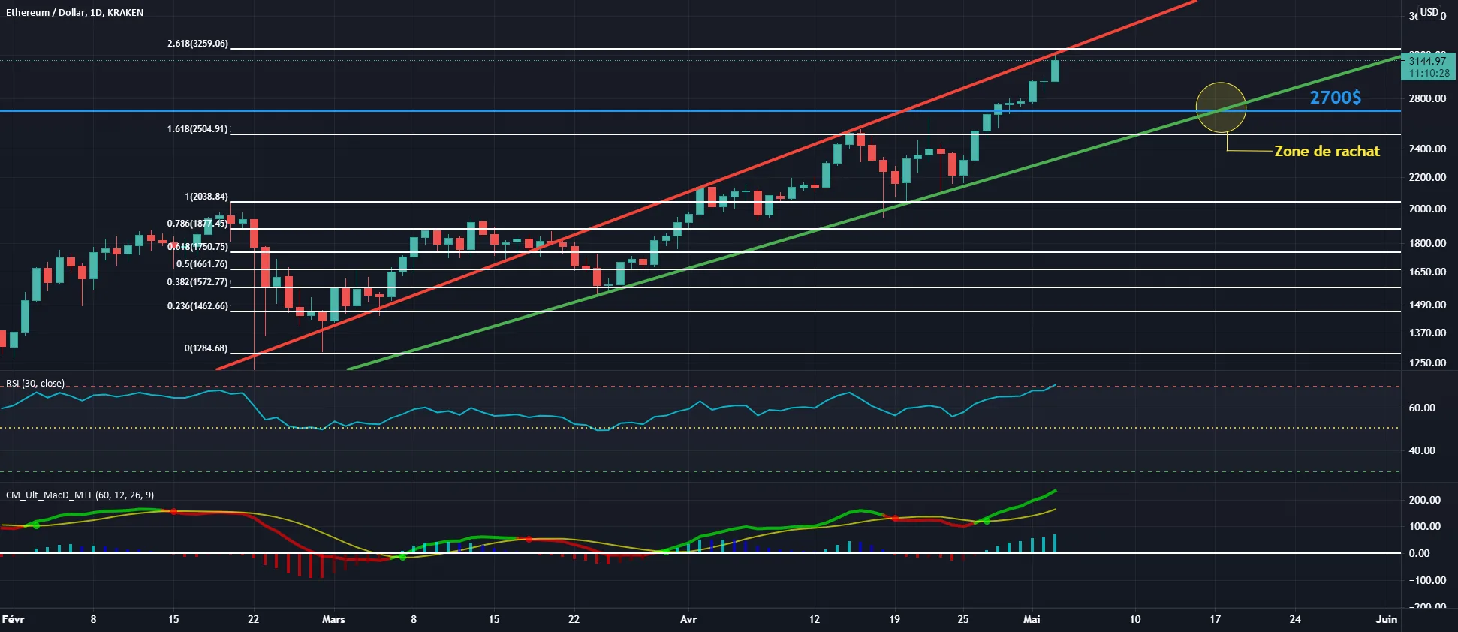Select the 0.5(1661.76) Fibonacci label
Screen dimensions: 1458x632
point(202,264)
